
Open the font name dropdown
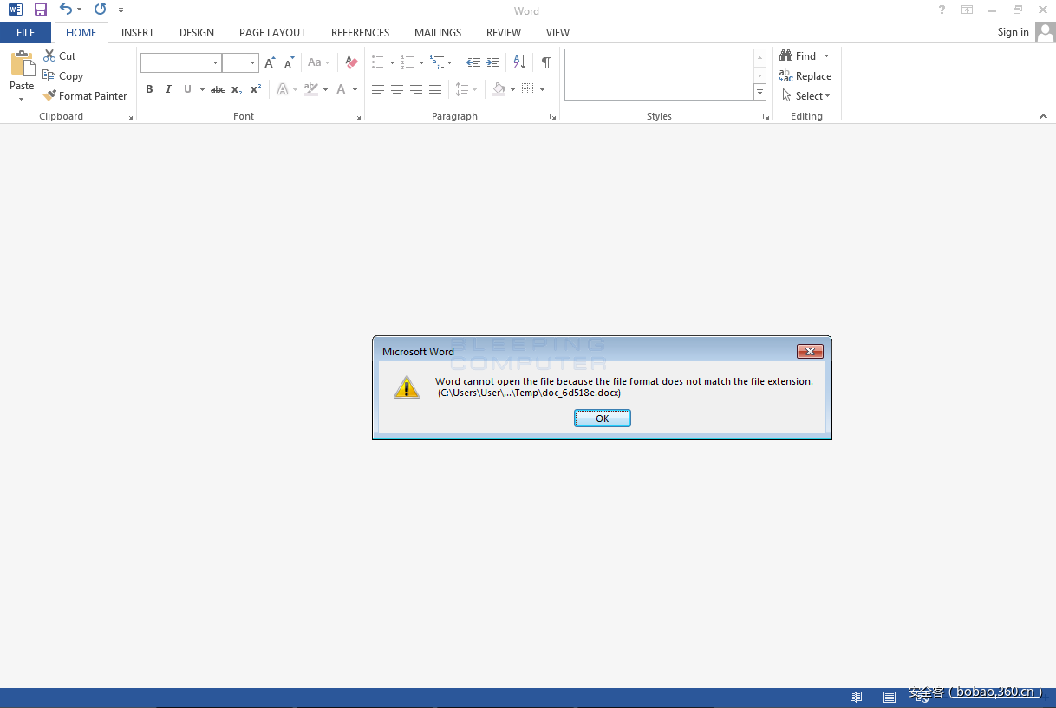click(215, 62)
